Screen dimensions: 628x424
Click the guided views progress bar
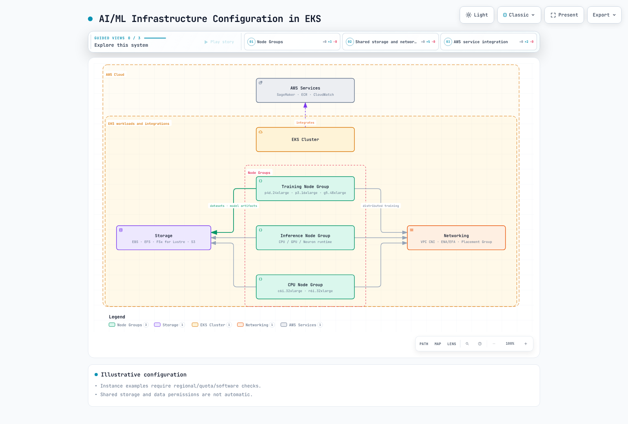point(155,38)
